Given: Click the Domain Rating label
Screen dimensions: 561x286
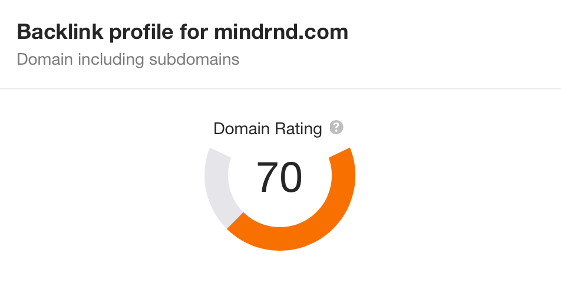Looking at the screenshot, I should tap(268, 129).
